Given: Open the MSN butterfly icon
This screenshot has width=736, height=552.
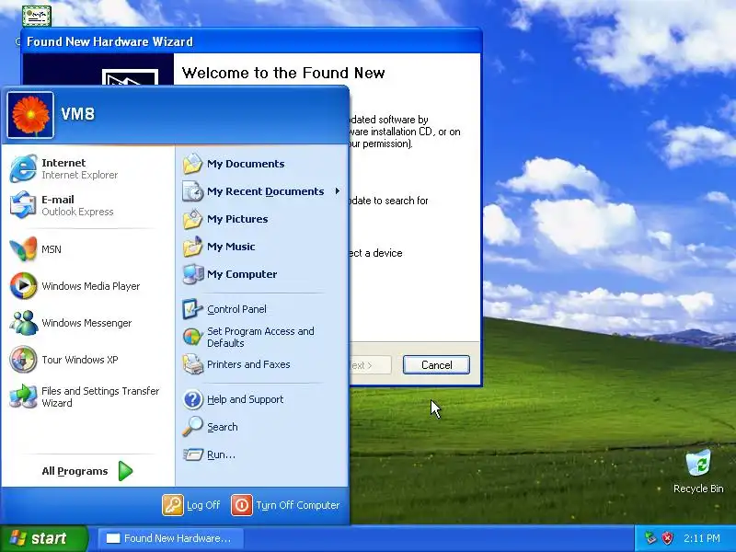Looking at the screenshot, I should pos(23,248).
